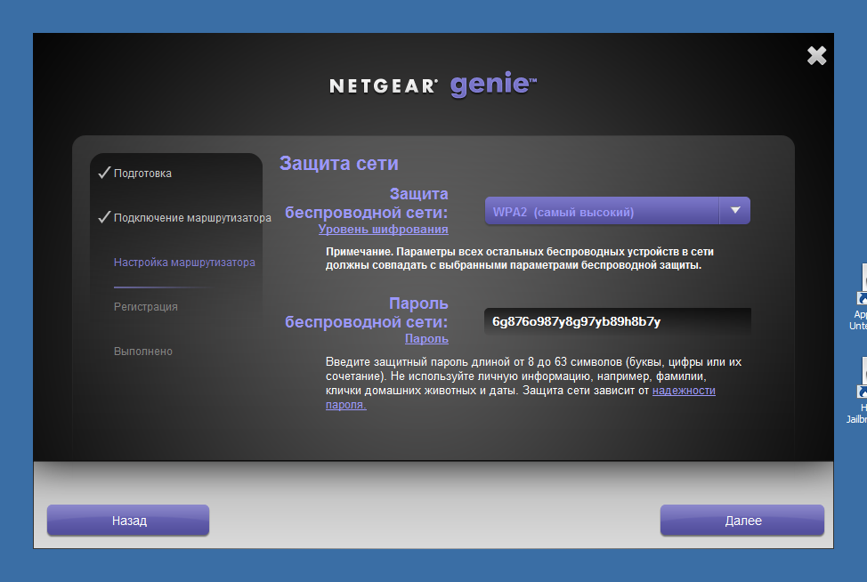Click the Защита сети heading
Image resolution: width=867 pixels, height=582 pixels.
pos(338,164)
